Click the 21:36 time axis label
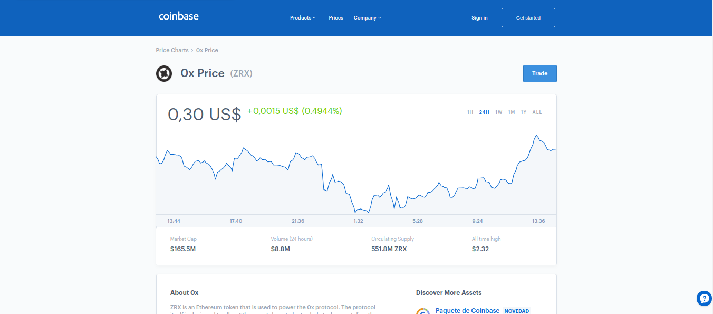This screenshot has height=314, width=713. click(x=298, y=221)
